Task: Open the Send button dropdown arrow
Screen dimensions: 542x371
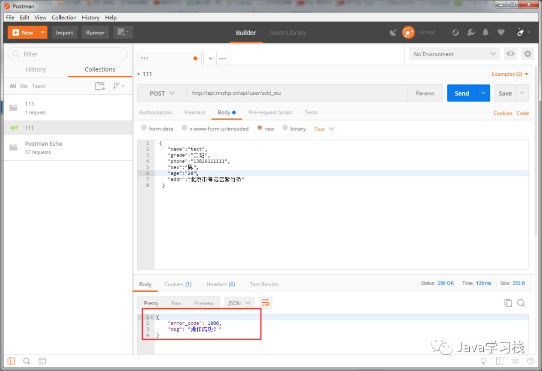Action: (x=483, y=93)
